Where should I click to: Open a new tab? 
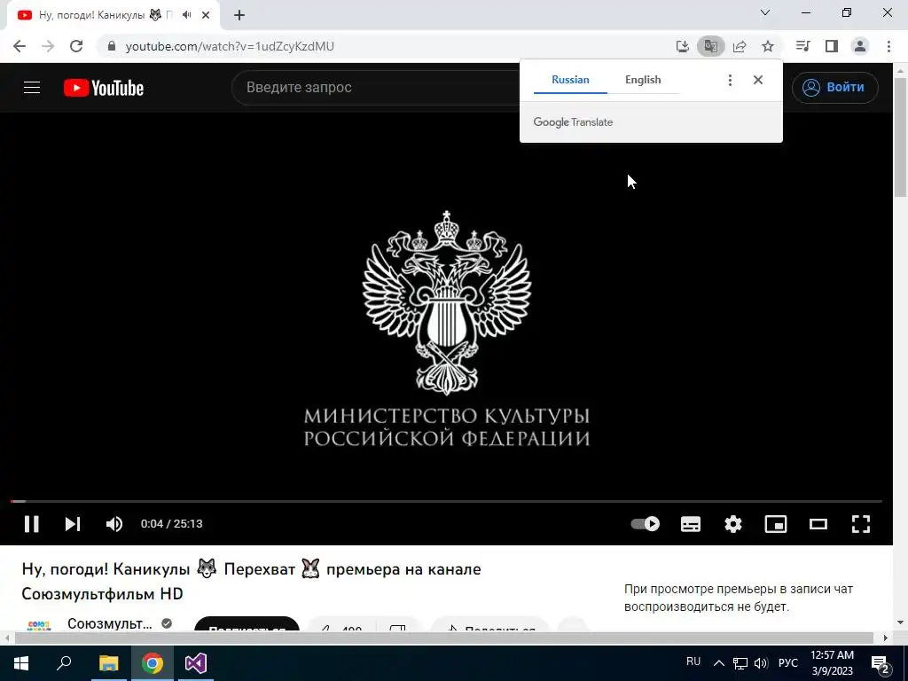(239, 15)
